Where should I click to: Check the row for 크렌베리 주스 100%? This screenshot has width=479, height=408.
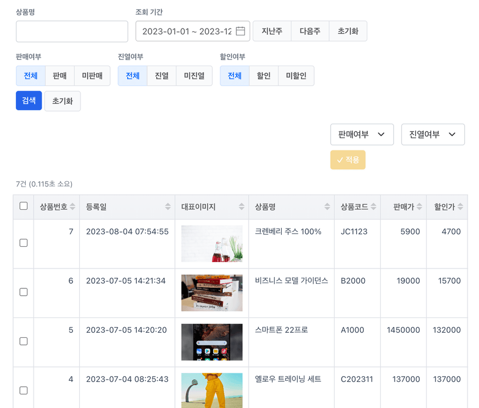click(x=23, y=243)
